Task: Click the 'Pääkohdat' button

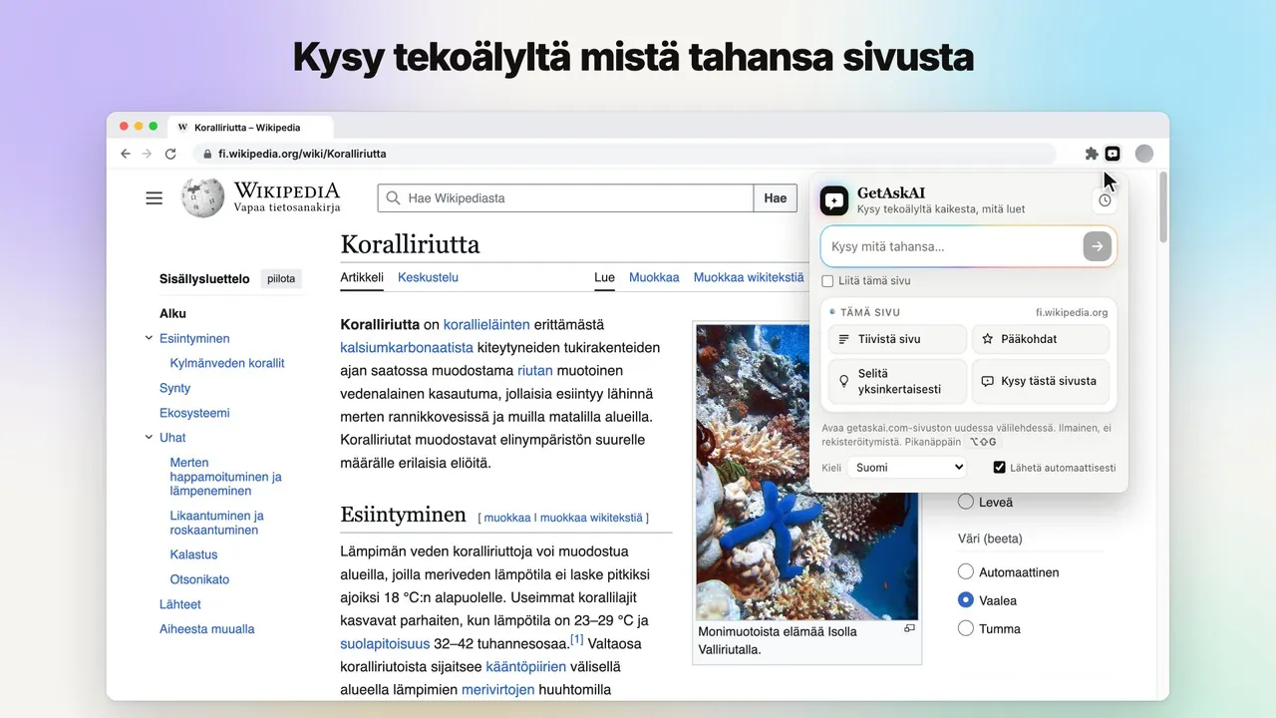Action: click(x=1041, y=339)
